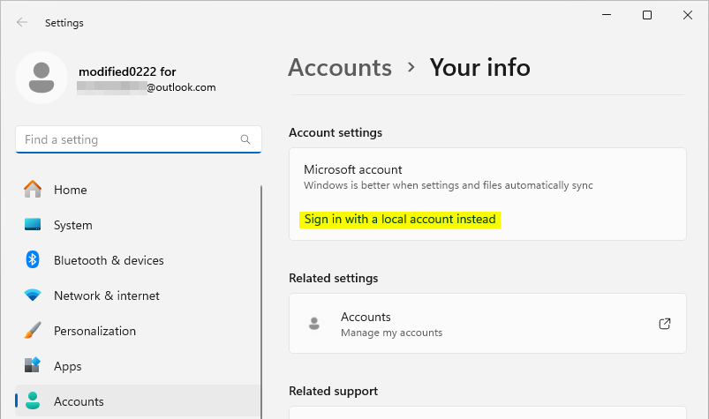Close the Settings window
709x419 pixels.
point(688,15)
